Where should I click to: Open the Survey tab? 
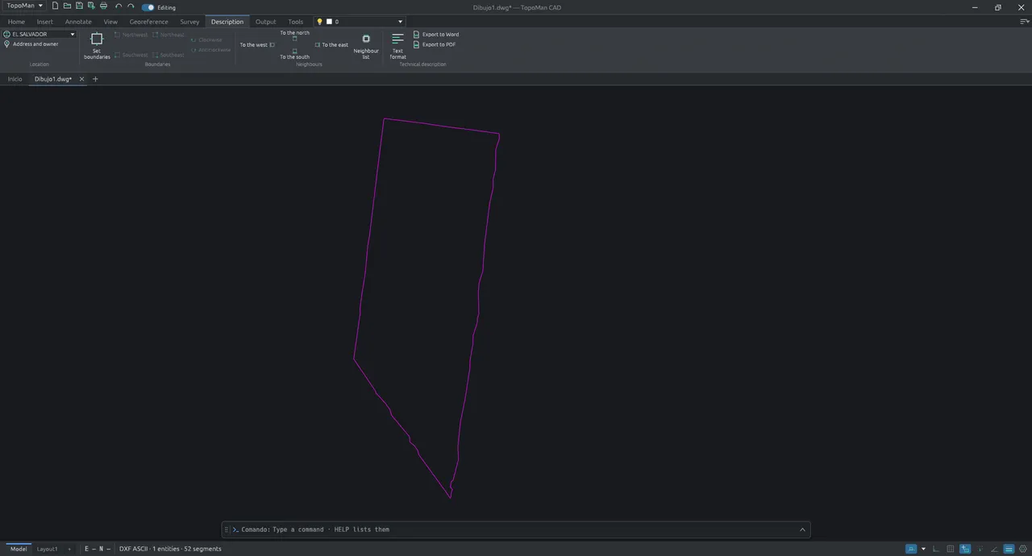[189, 22]
